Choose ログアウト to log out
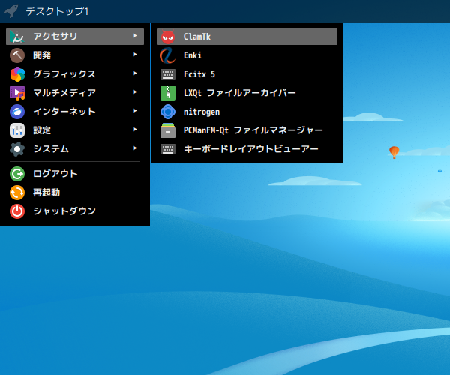The width and height of the screenshot is (450, 375). [75, 174]
